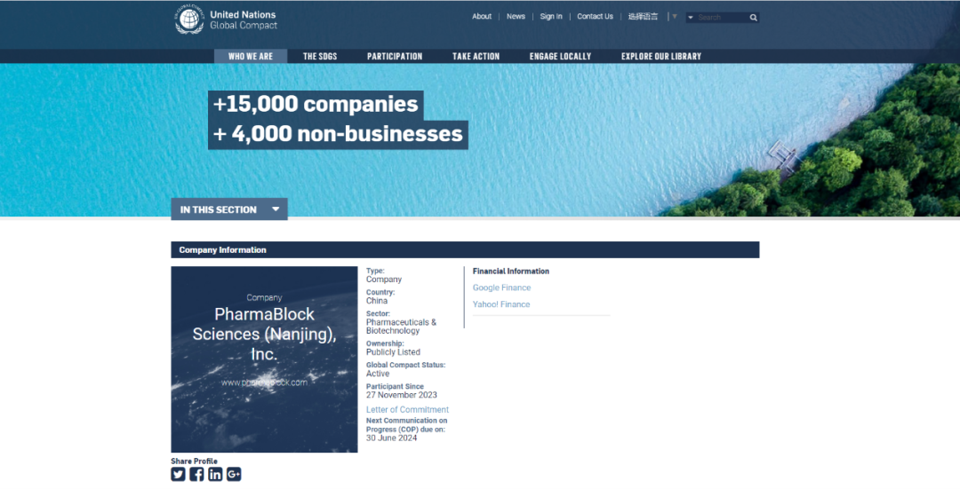Click the Active status value

378,374
